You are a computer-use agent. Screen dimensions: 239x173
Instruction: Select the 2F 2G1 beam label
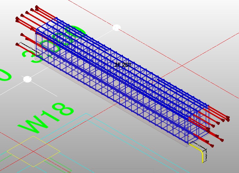[x=123, y=65]
